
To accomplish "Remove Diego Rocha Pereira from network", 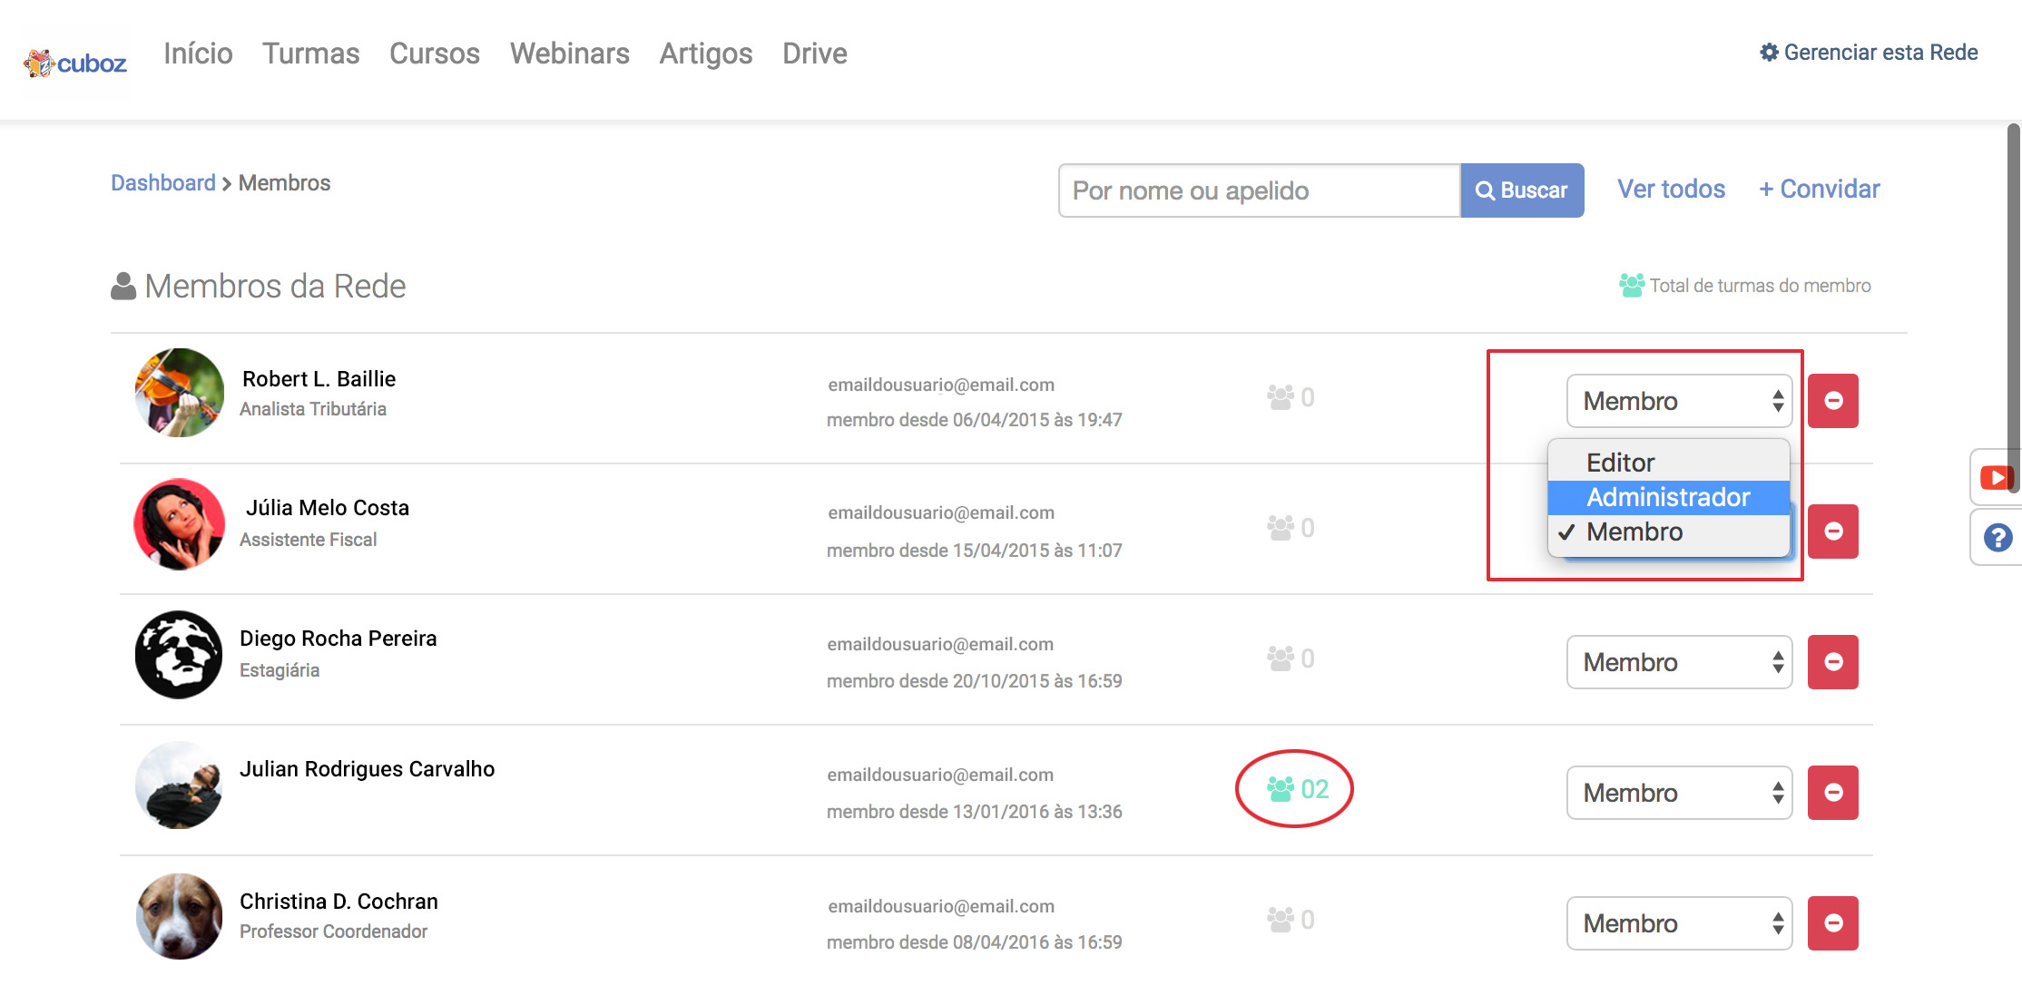I will (x=1832, y=662).
